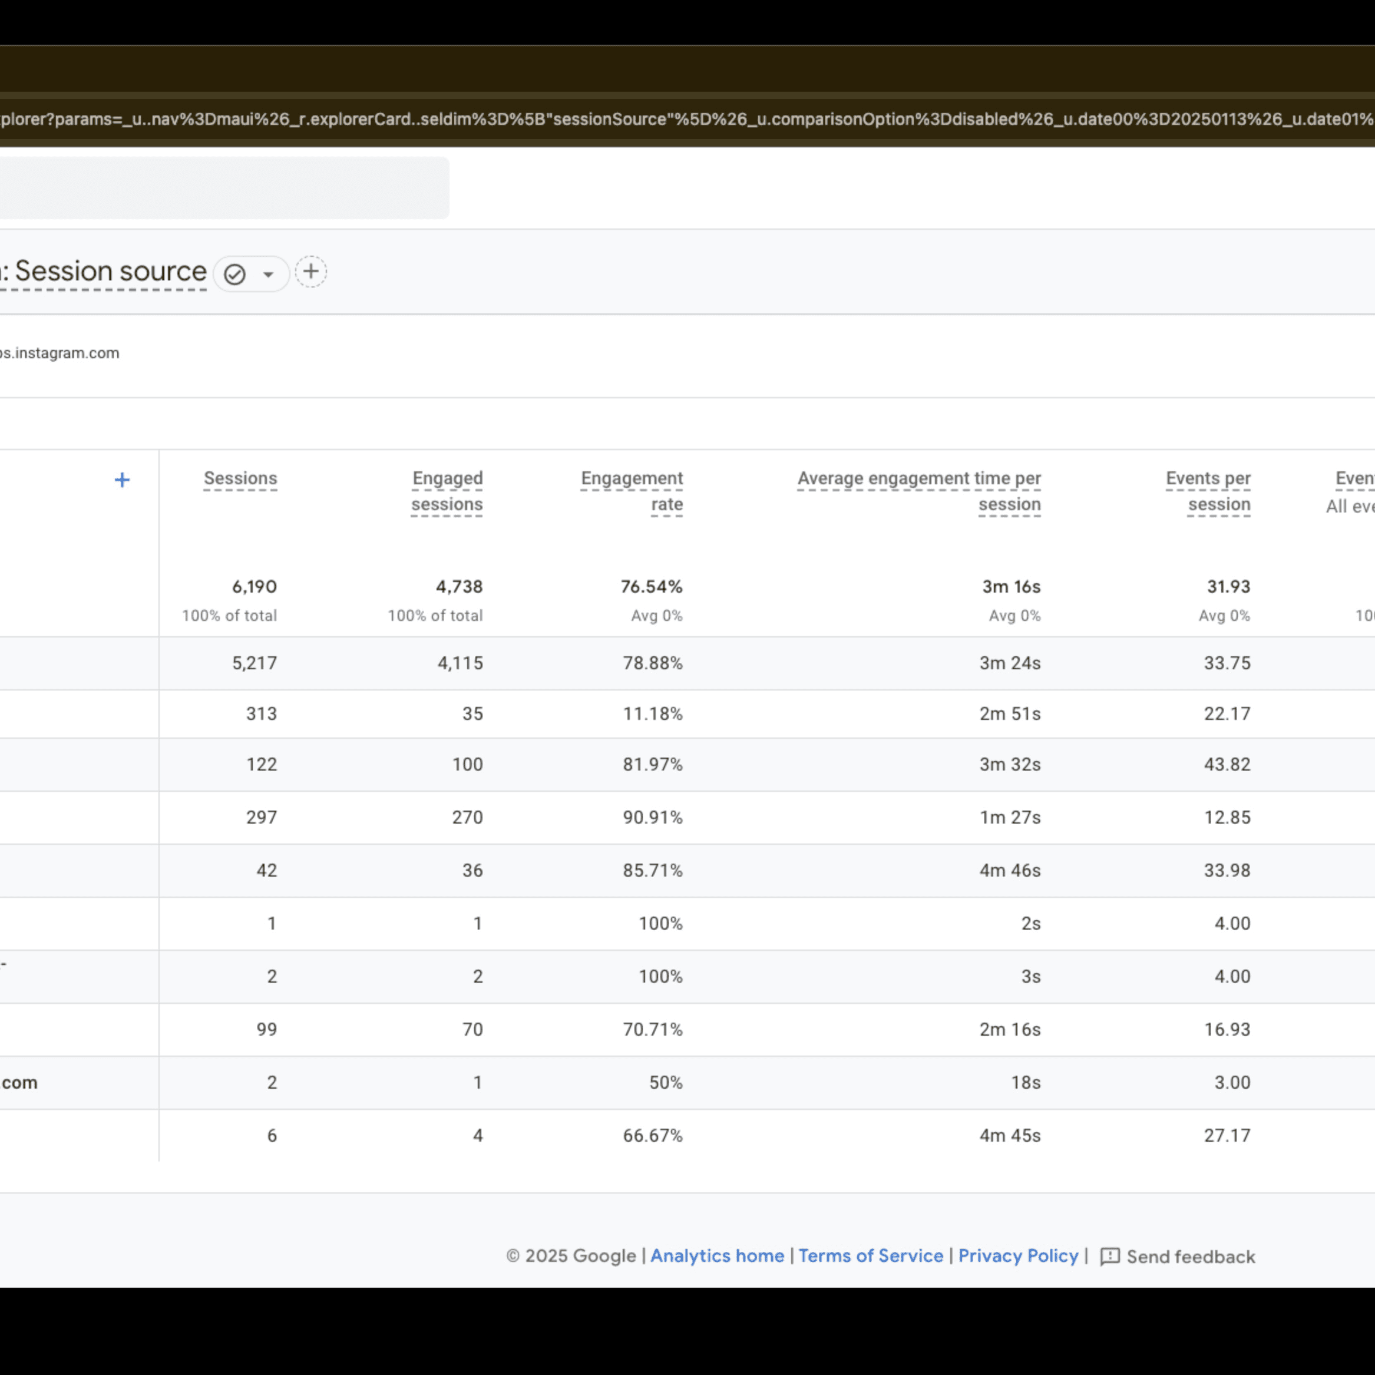Click the engagement rate cell 85.71%
The image size is (1375, 1375).
pyautogui.click(x=653, y=870)
